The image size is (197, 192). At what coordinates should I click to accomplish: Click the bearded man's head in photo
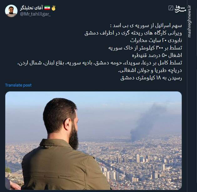(61, 120)
